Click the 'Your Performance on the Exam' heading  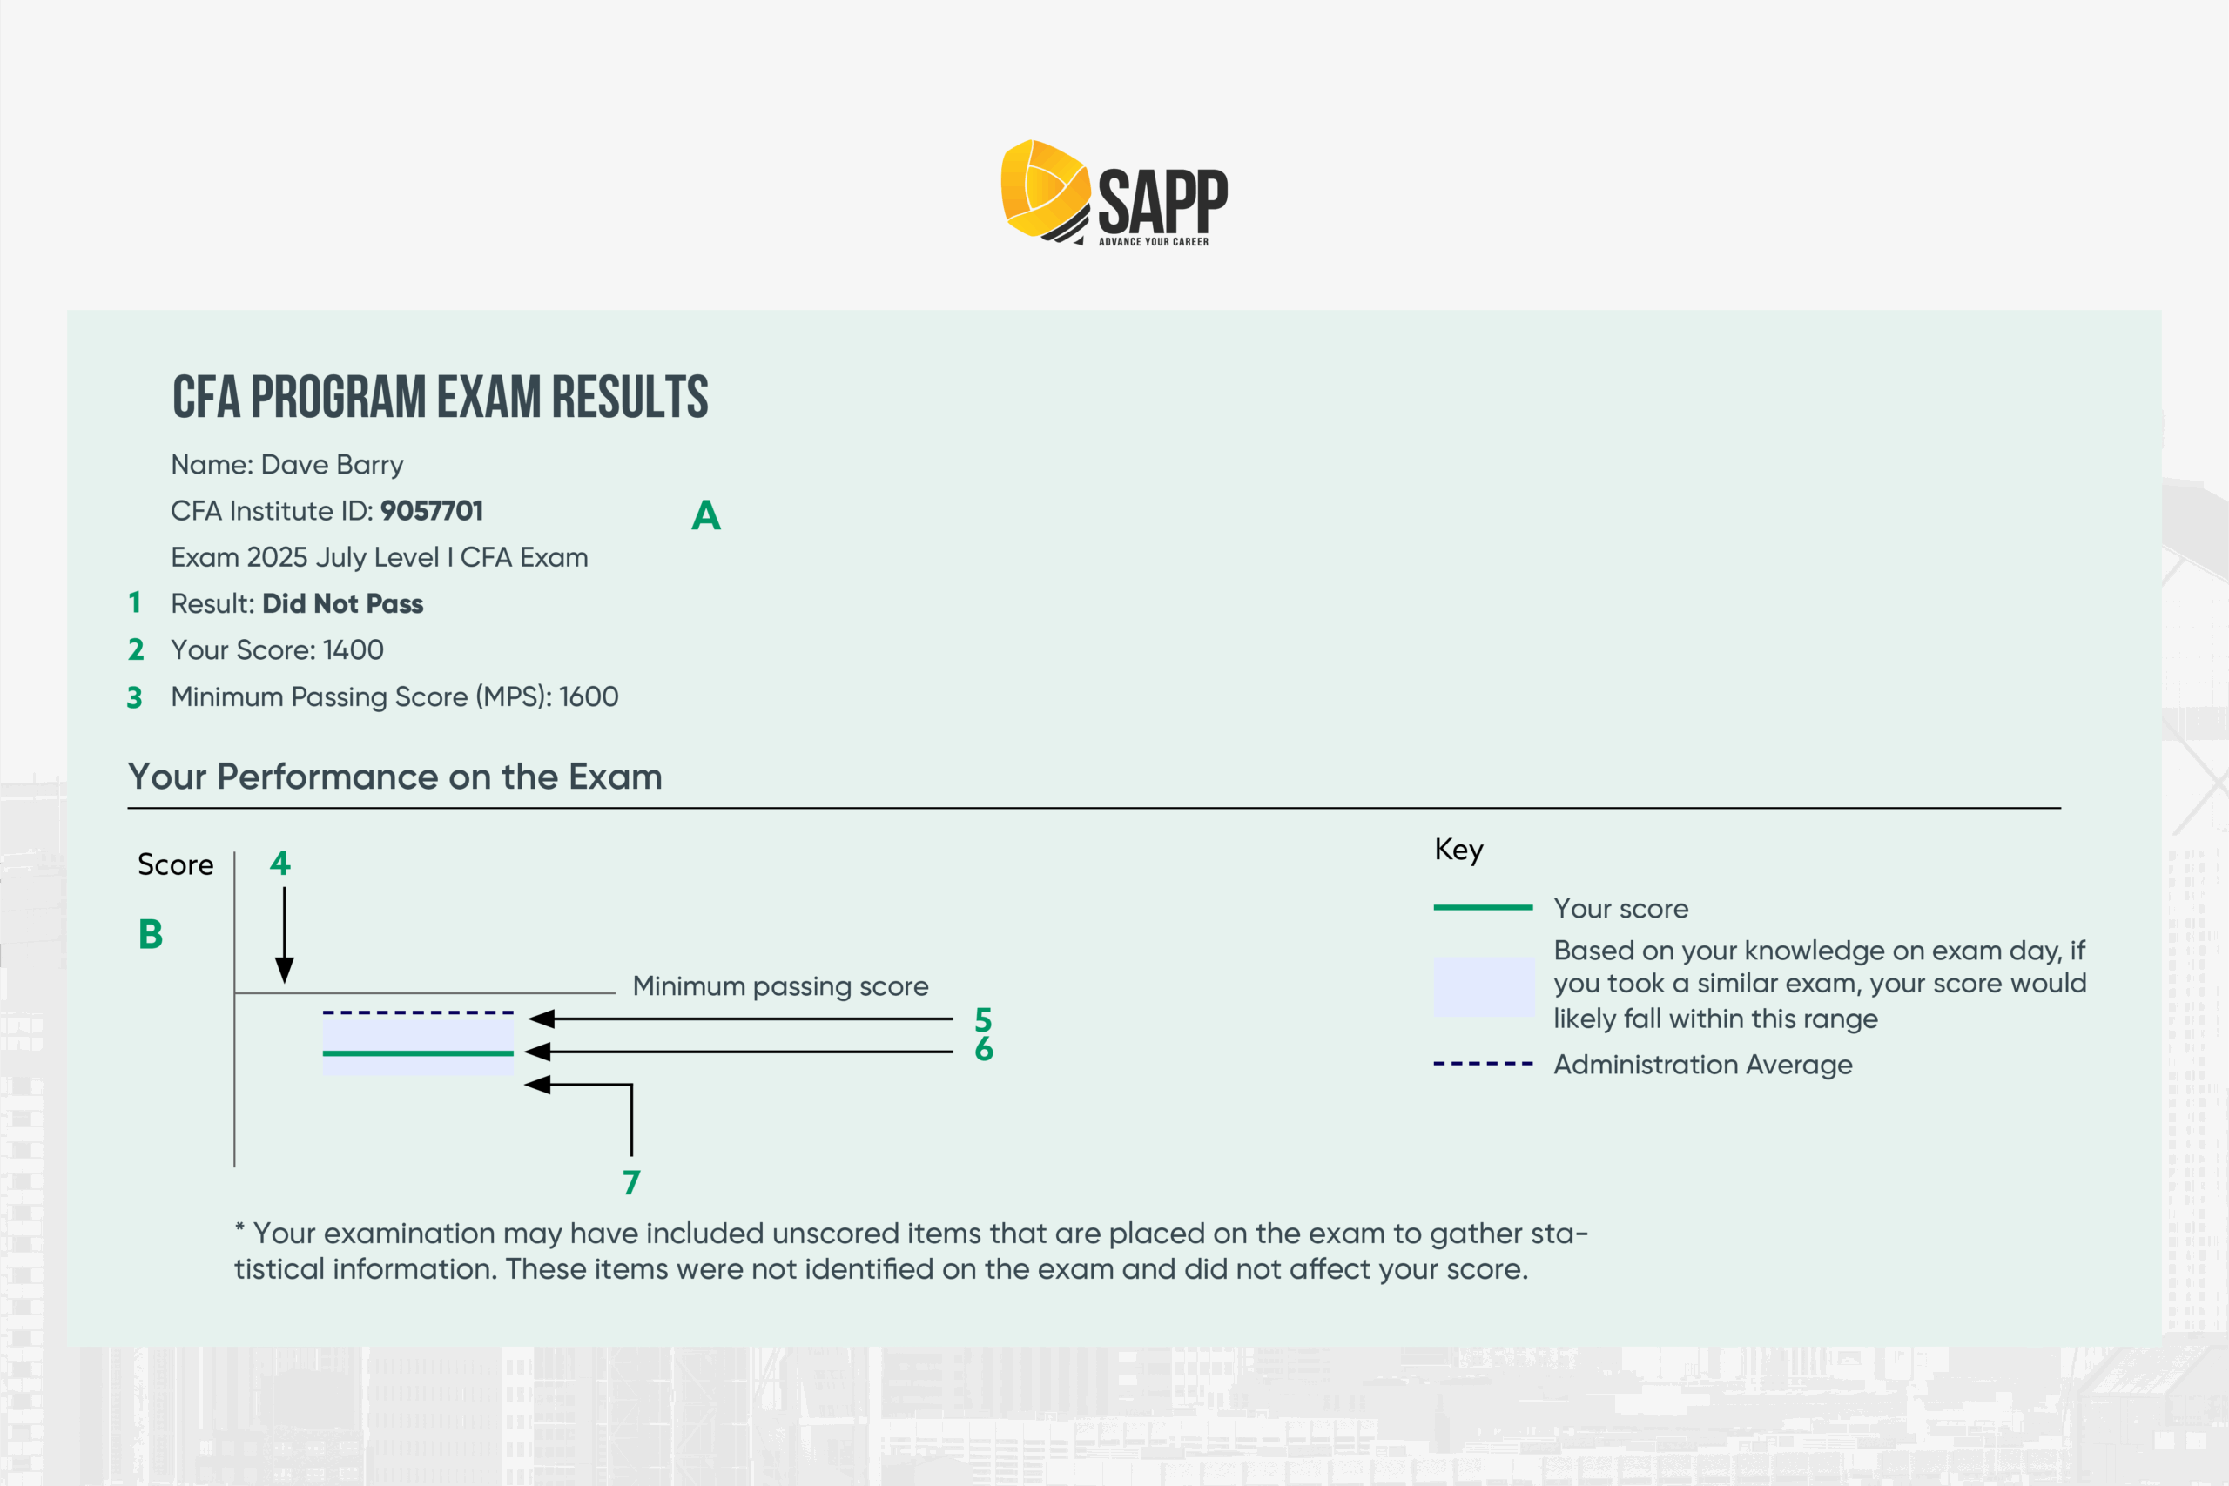pyautogui.click(x=395, y=777)
